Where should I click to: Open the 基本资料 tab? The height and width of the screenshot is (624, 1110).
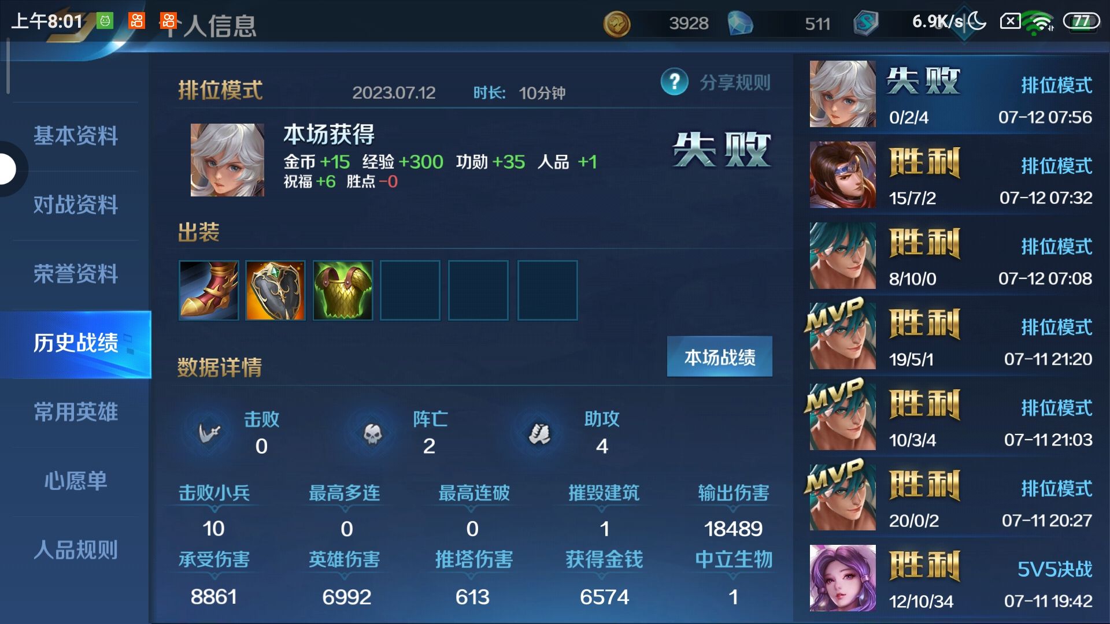point(76,136)
